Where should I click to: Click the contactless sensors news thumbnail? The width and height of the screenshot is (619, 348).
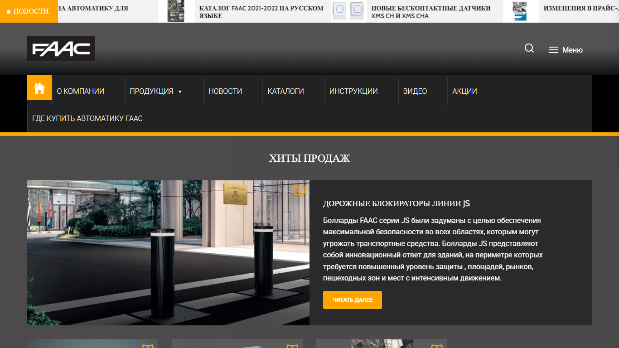[x=348, y=11]
